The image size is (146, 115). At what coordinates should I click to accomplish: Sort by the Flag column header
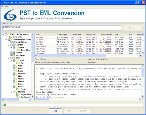[x=132, y=35]
